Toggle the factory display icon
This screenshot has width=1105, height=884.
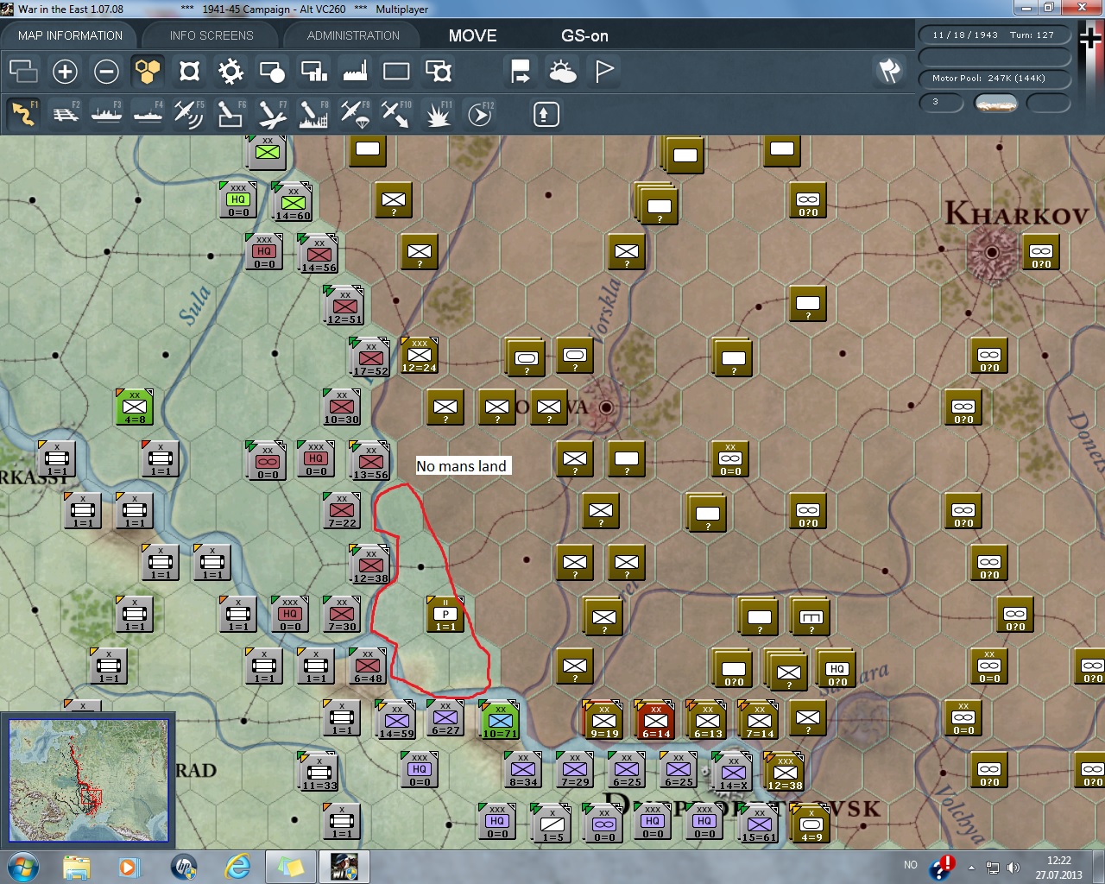(355, 72)
